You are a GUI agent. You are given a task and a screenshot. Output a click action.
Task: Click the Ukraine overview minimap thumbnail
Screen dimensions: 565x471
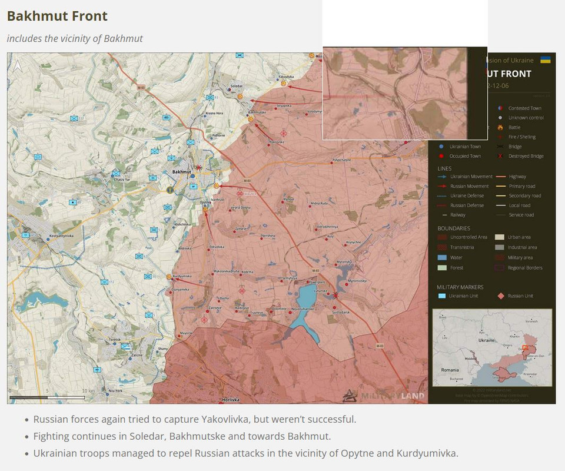(x=492, y=347)
